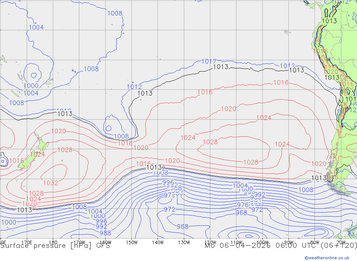Viewport: 357px width, 261px height.
Task: Click the red 1020 label over Peru
Action: tap(331, 72)
